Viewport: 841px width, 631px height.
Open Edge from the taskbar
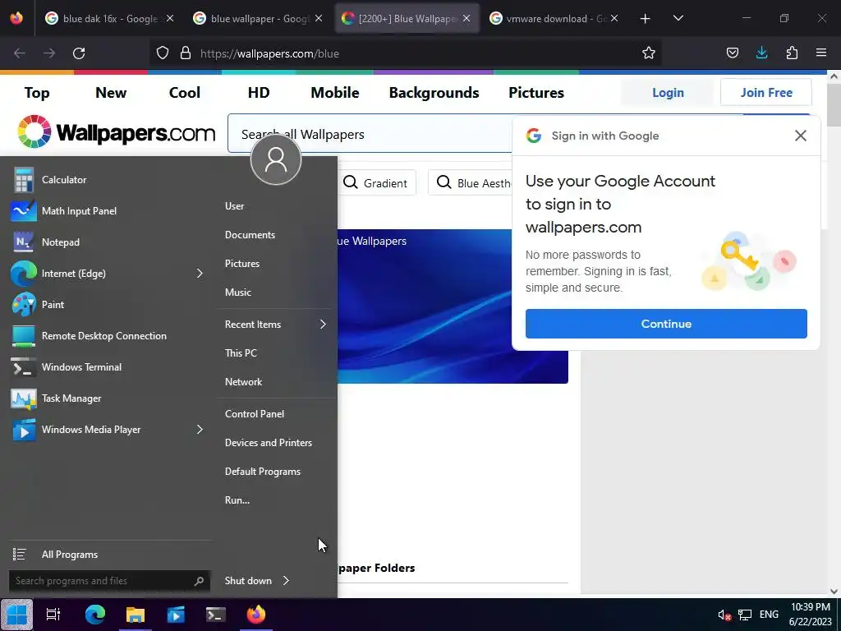95,615
